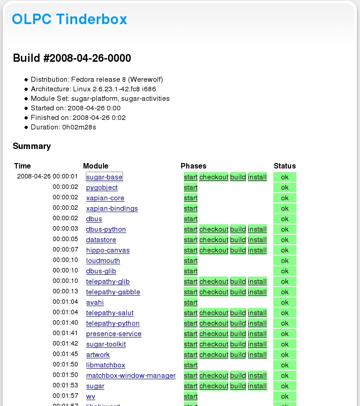
Task: Click the ok status cell for sugar
Action: click(285, 386)
